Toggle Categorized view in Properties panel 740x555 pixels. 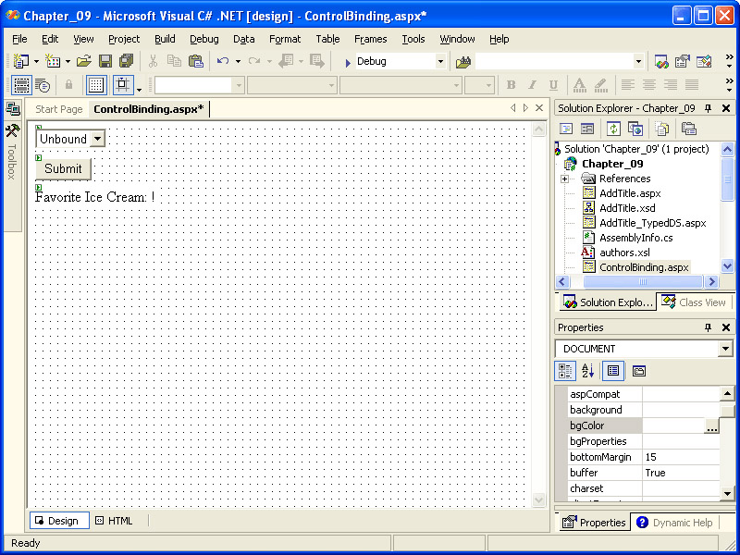564,371
